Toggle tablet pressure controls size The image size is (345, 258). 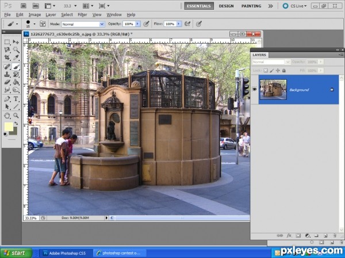pyautogui.click(x=199, y=24)
